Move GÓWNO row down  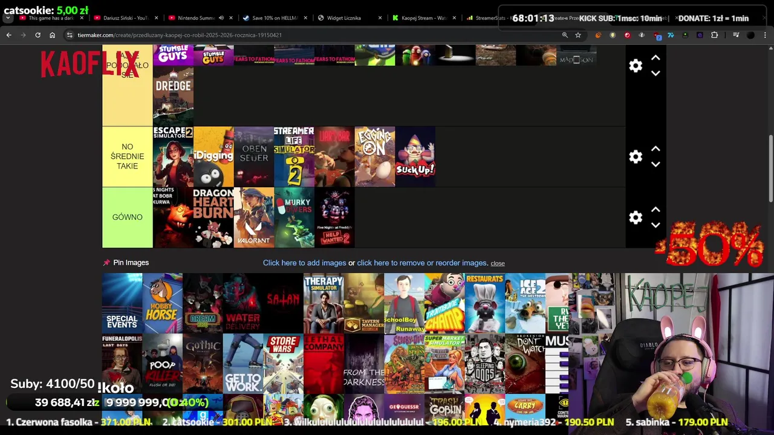coord(655,225)
